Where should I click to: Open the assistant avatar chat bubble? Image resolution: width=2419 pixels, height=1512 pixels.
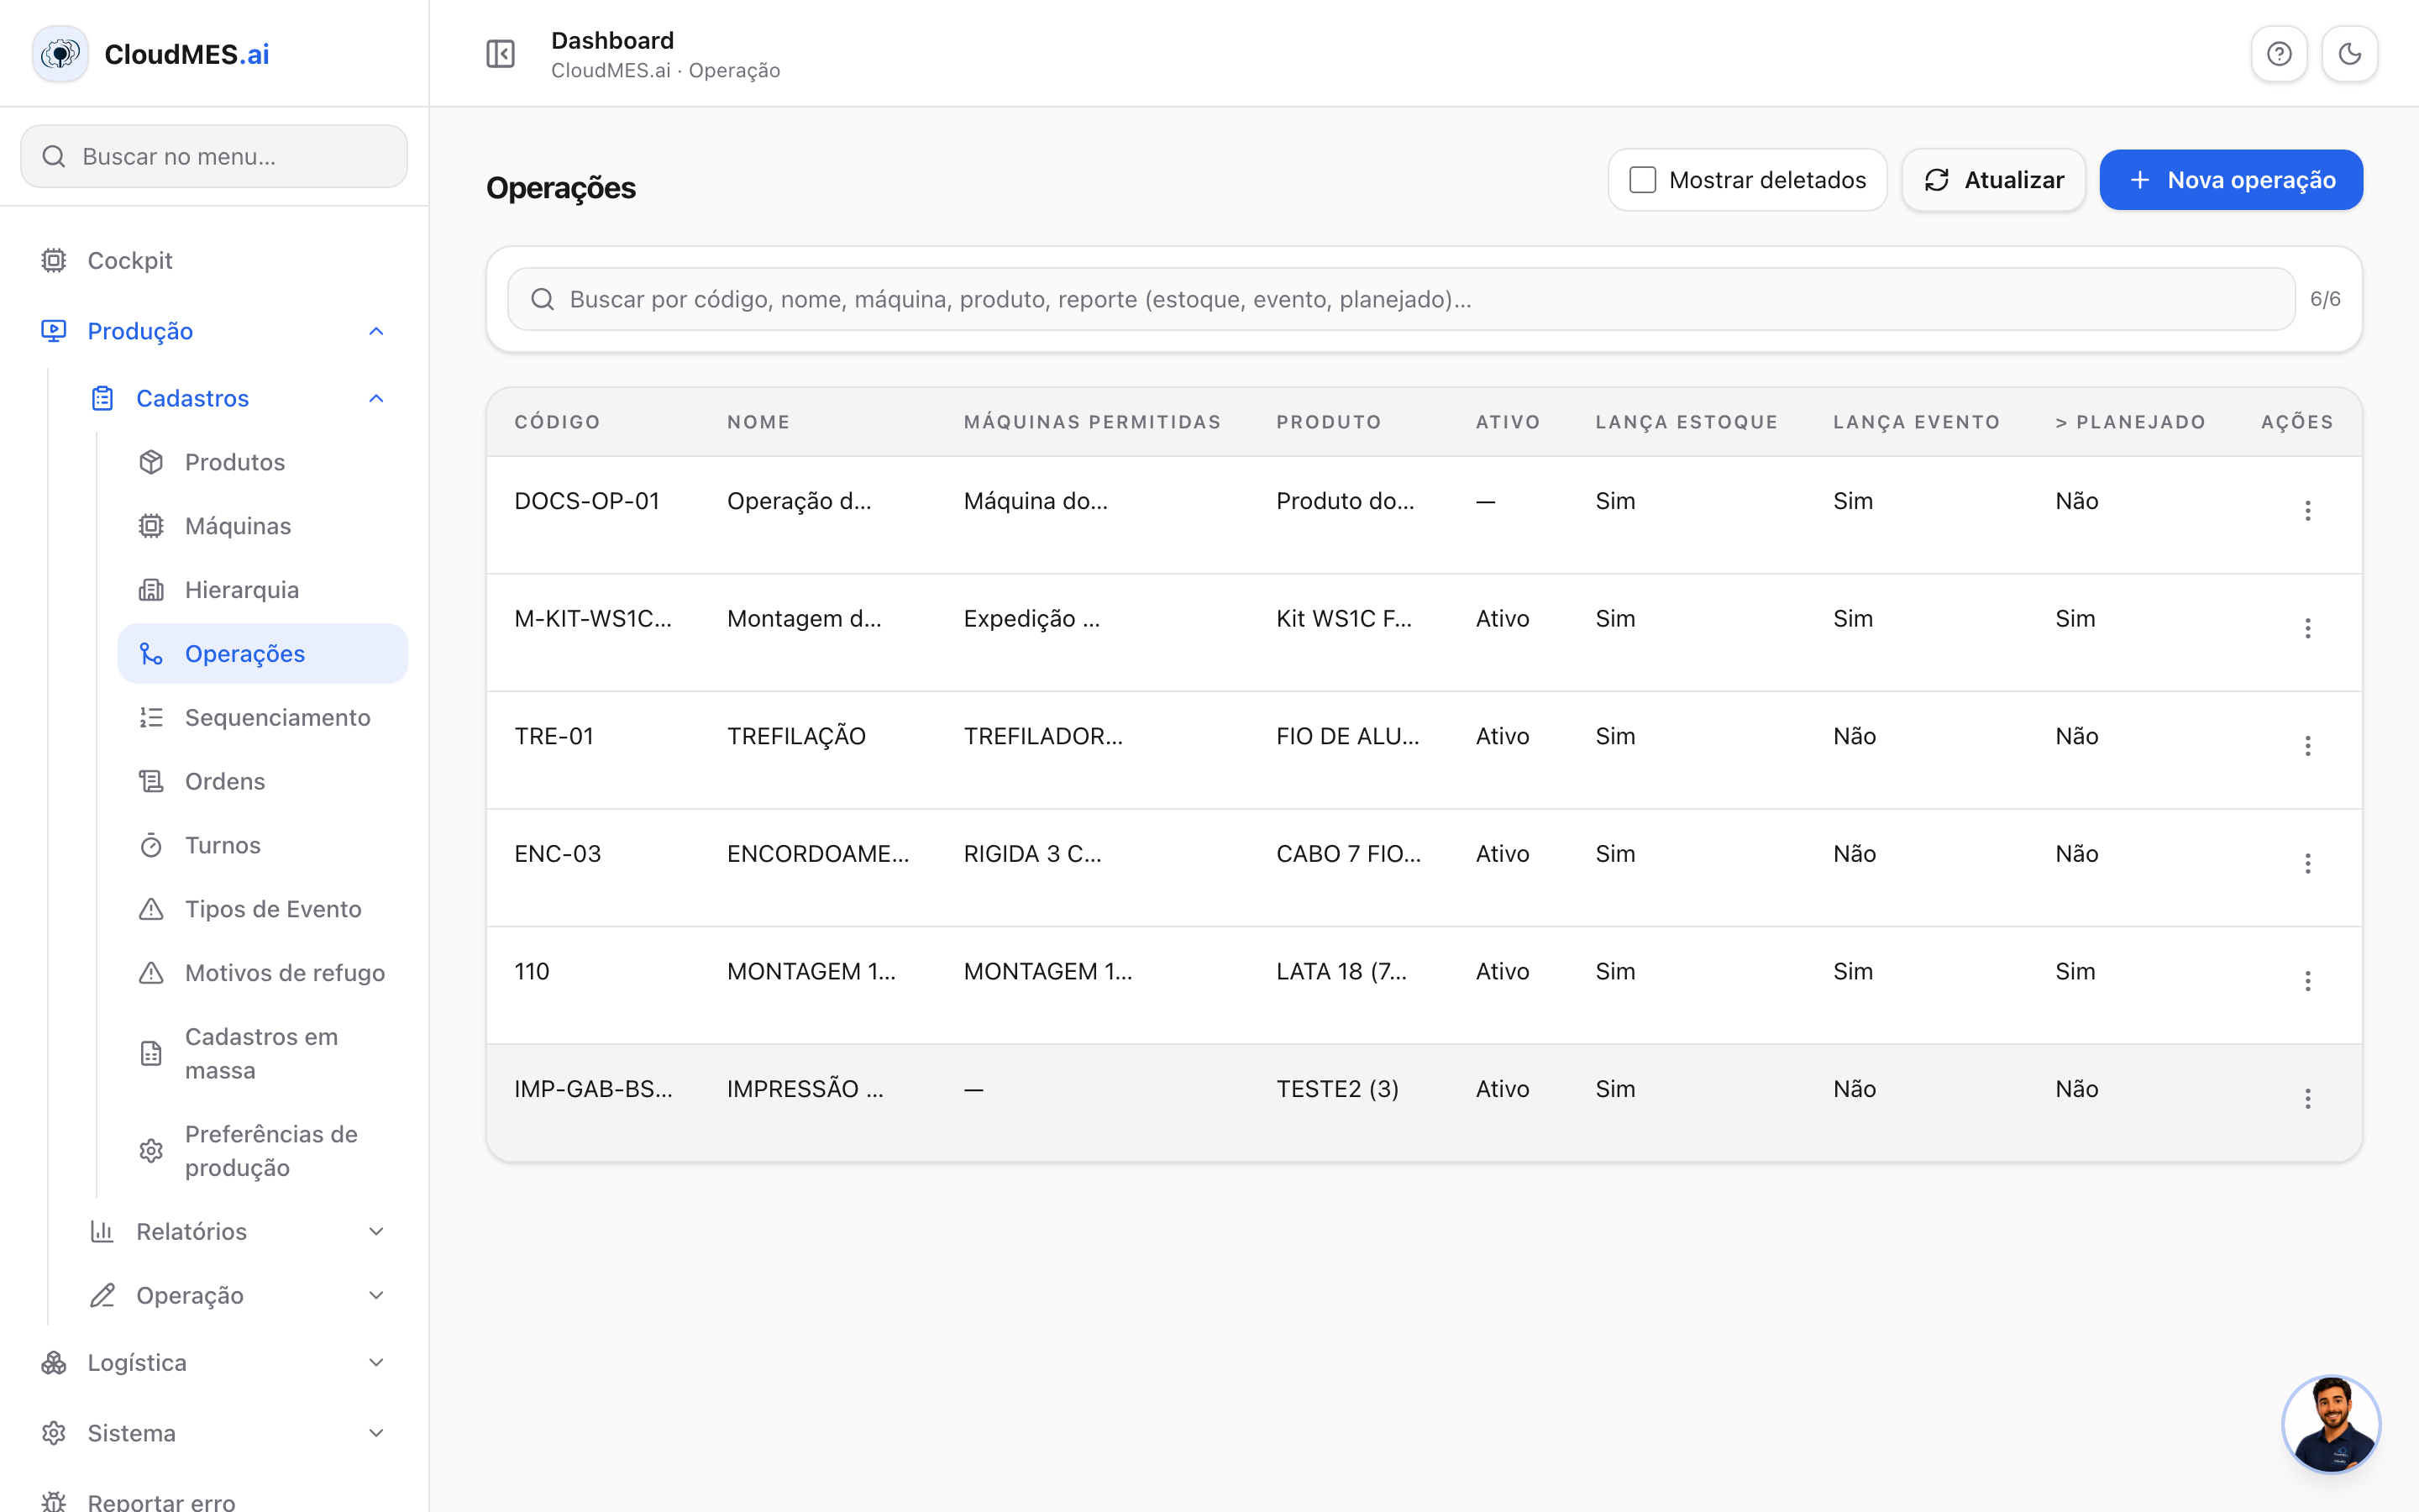(2331, 1425)
